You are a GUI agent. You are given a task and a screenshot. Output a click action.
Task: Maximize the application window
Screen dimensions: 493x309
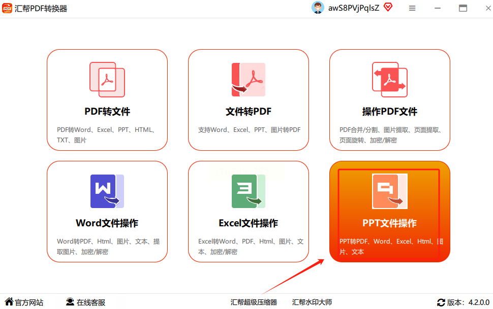tap(463, 8)
